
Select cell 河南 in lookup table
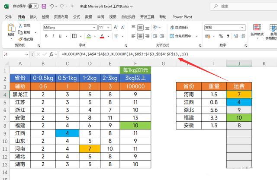click(189, 95)
